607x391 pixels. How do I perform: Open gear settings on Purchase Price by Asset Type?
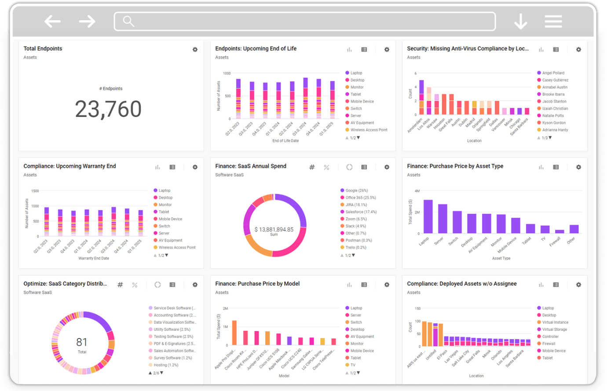(x=578, y=167)
